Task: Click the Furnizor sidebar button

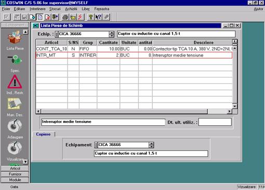Action: click(15, 174)
